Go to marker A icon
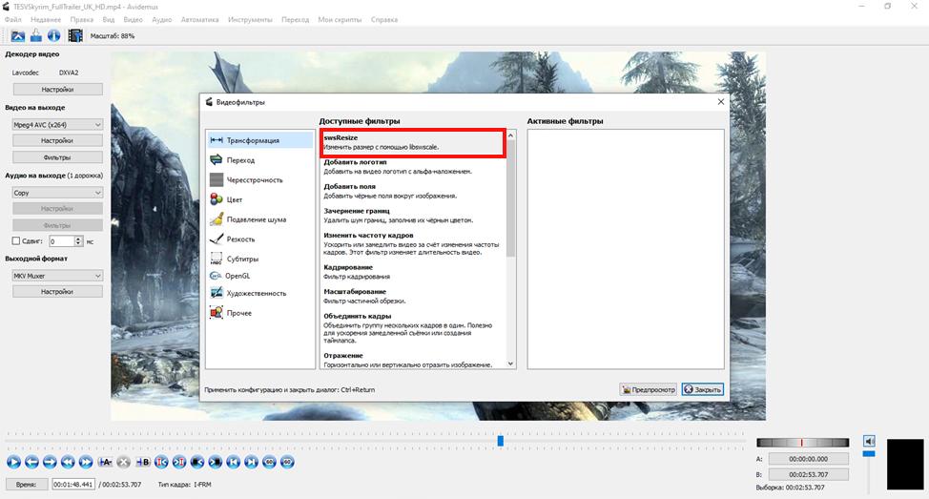This screenshot has width=929, height=499. pyautogui.click(x=161, y=462)
